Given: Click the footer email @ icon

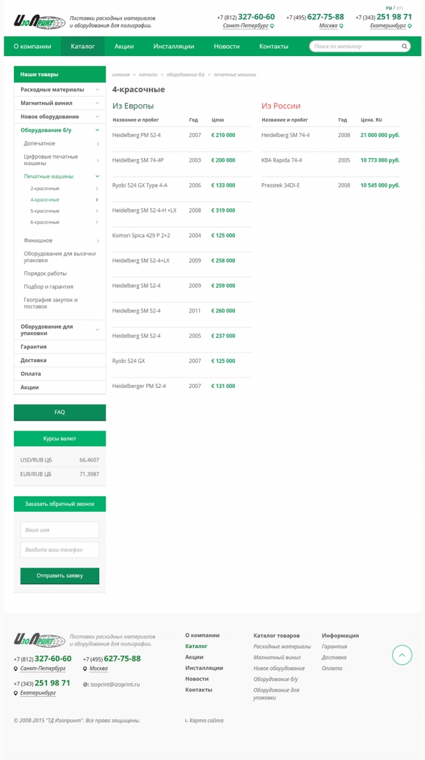Looking at the screenshot, I should pyautogui.click(x=86, y=684).
